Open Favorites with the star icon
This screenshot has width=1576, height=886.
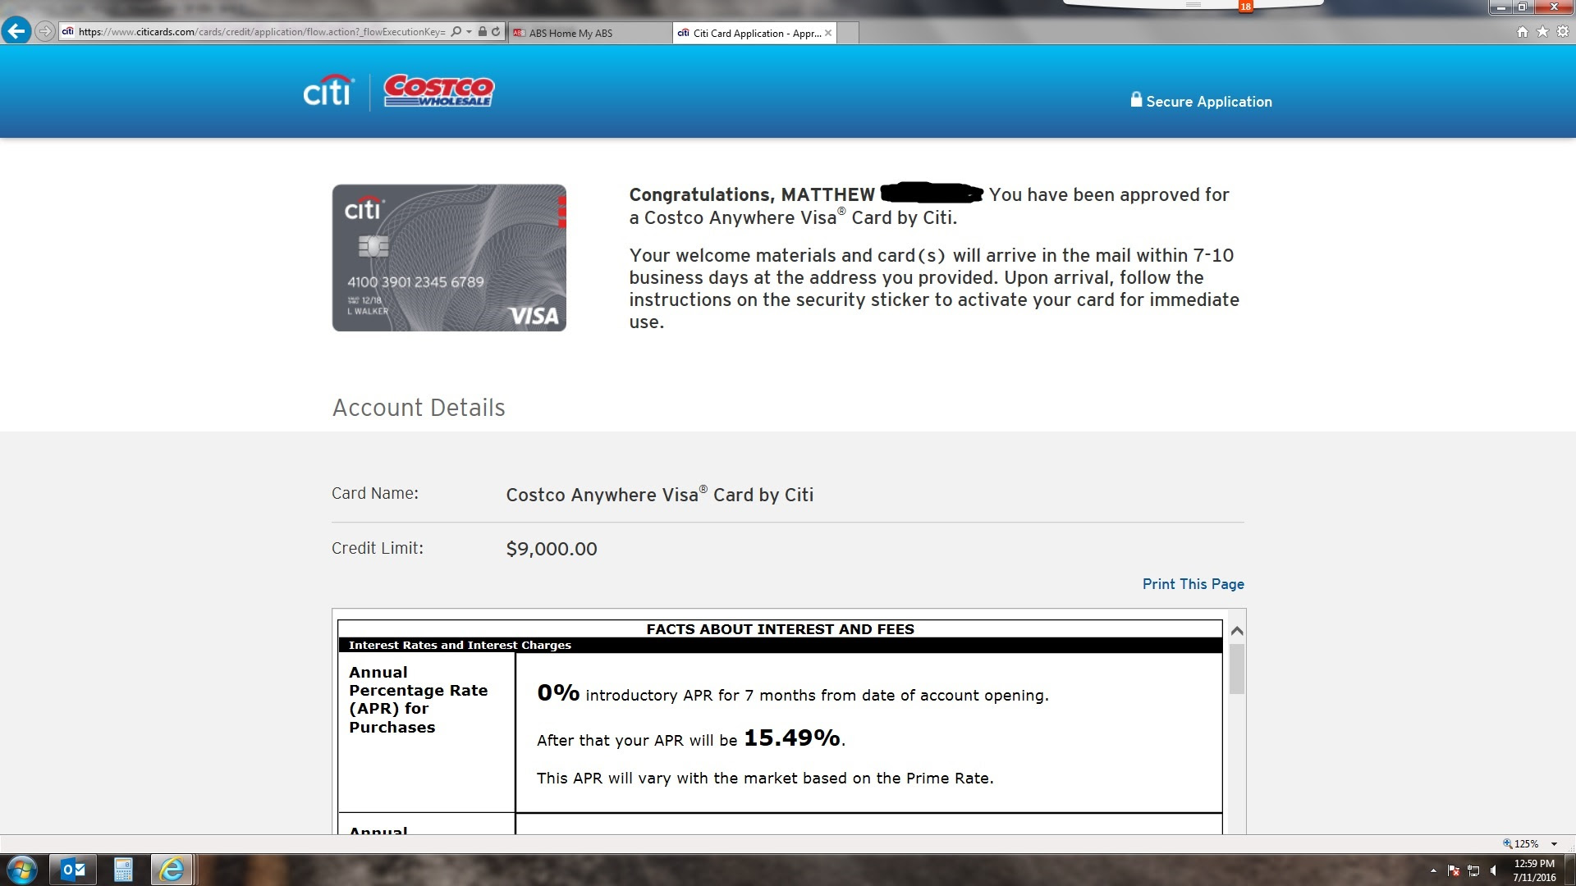click(x=1542, y=32)
